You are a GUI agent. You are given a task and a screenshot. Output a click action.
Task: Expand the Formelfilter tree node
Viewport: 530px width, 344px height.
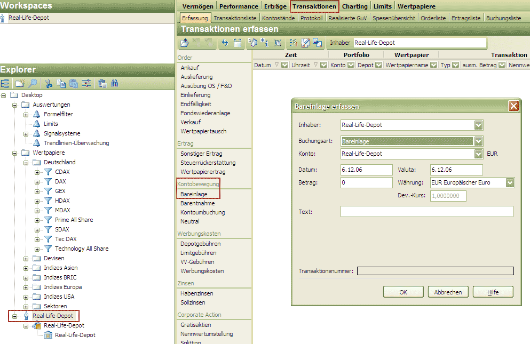26,114
